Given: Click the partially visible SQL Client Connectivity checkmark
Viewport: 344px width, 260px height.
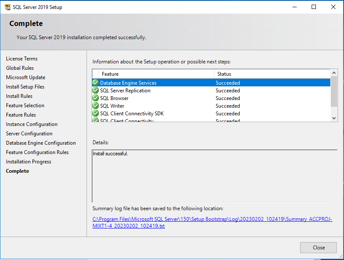Looking at the screenshot, I should point(95,120).
